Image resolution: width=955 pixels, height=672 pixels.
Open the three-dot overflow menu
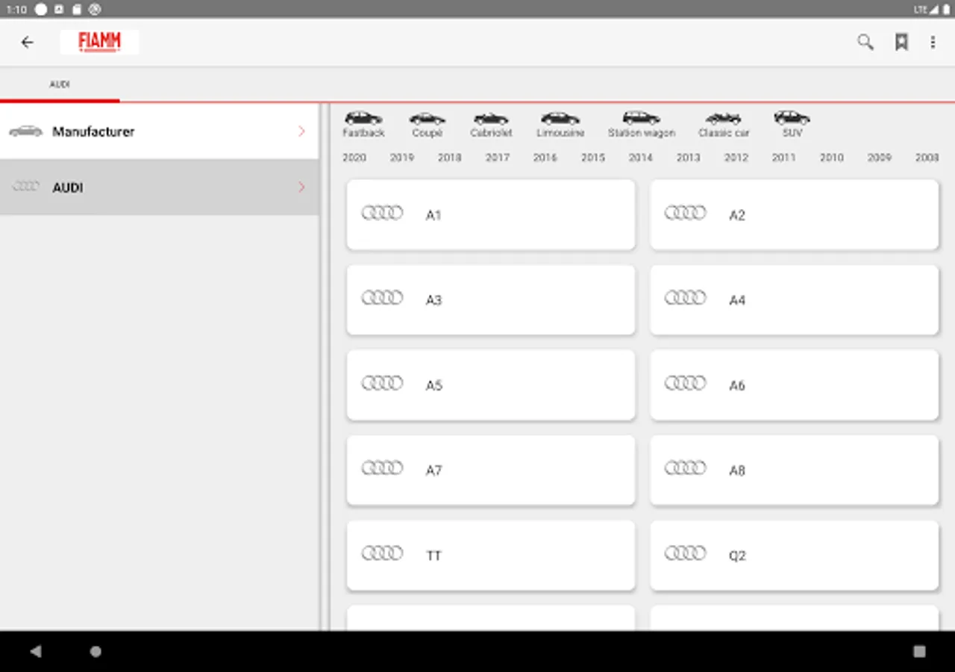click(x=933, y=43)
